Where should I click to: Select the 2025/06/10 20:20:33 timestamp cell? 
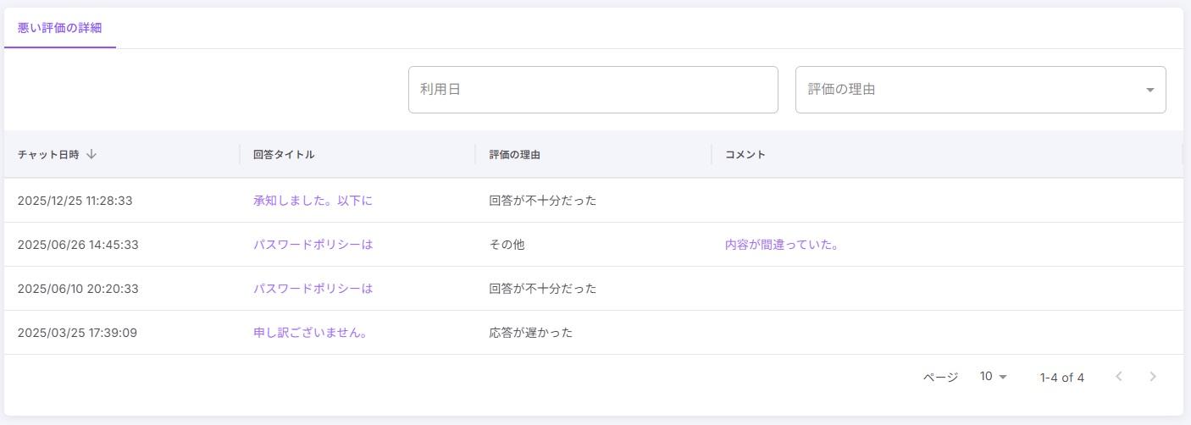78,289
